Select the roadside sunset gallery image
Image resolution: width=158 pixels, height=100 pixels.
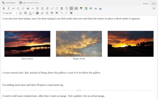(131, 44)
